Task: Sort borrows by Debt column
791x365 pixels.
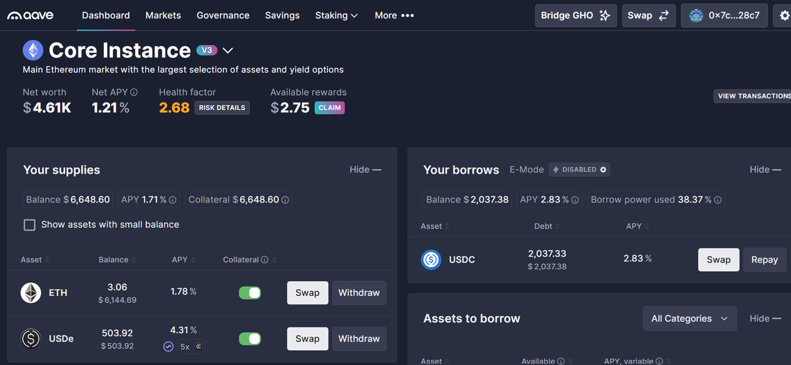Action: coord(547,227)
